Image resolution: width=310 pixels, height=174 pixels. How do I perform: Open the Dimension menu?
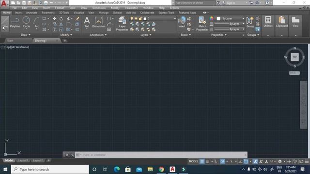[99, 8]
